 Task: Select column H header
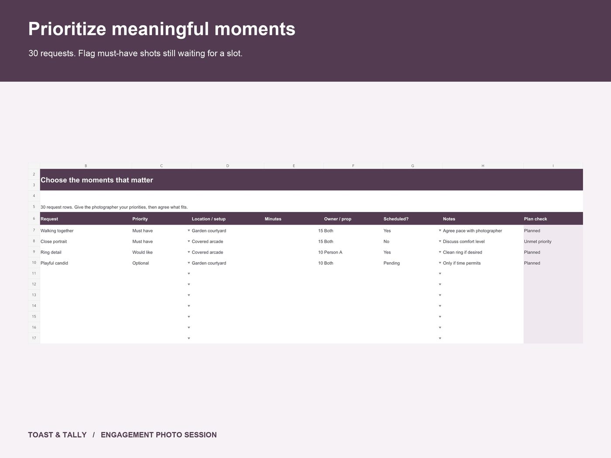(x=483, y=166)
